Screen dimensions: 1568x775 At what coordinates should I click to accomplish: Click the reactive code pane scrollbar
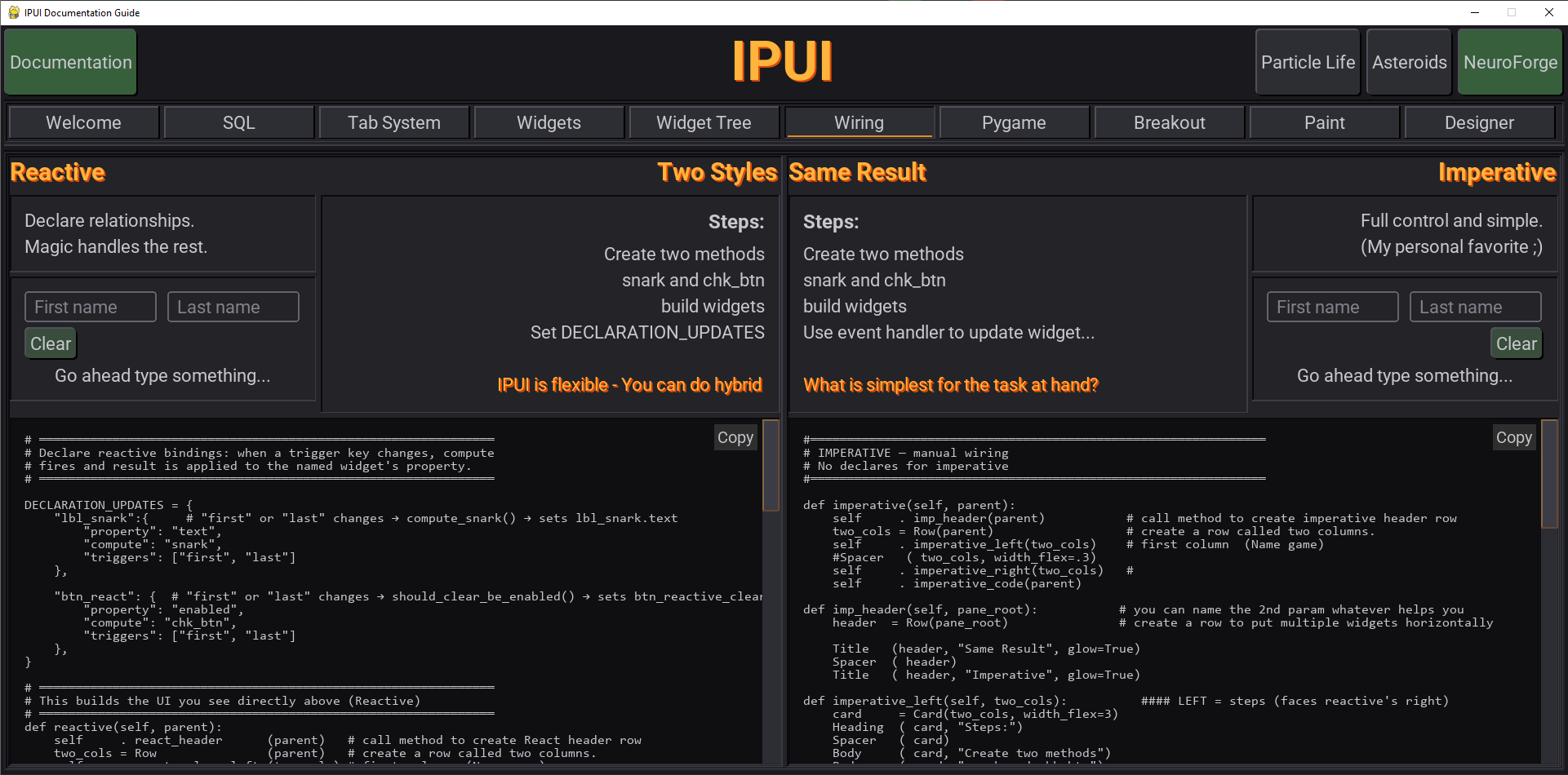click(771, 467)
